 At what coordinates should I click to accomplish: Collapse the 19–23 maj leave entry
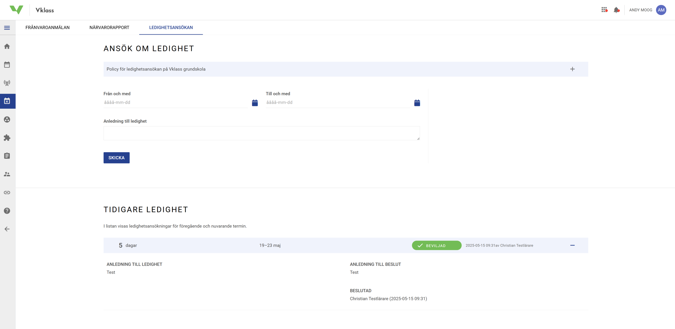(572, 245)
